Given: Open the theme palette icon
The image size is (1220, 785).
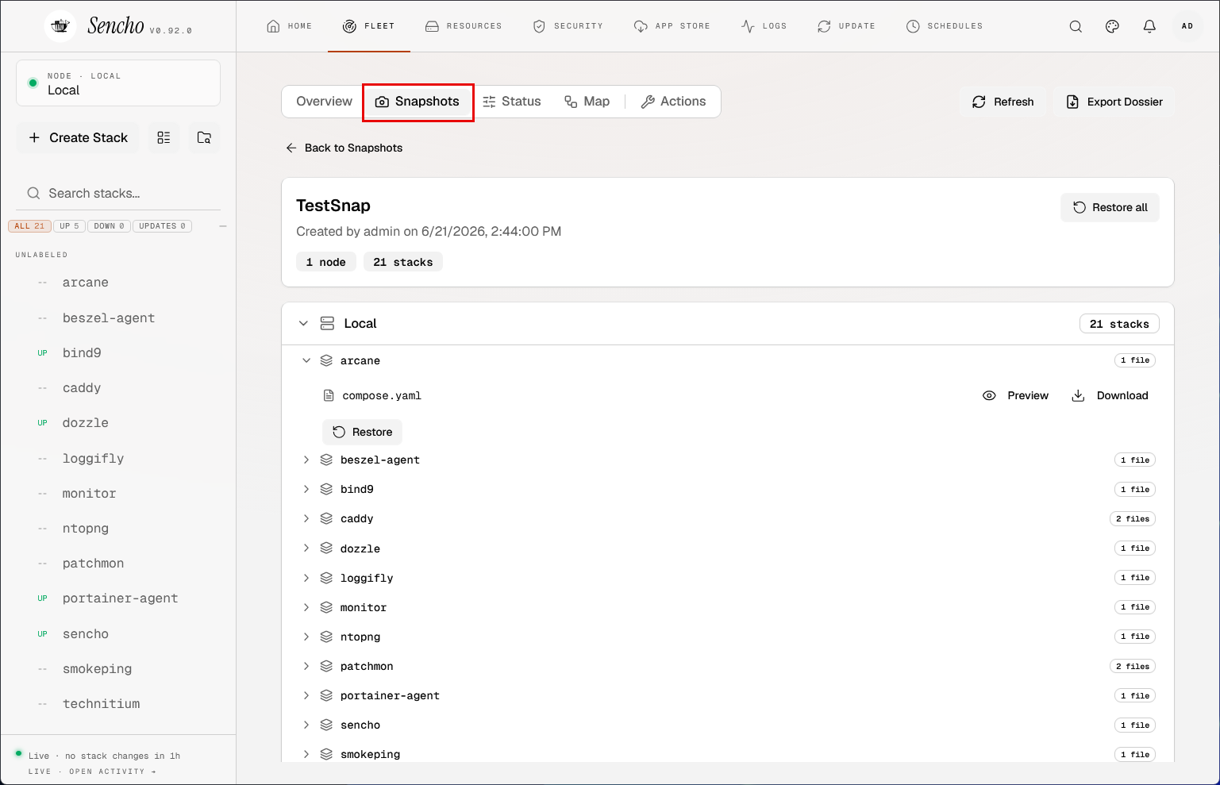Looking at the screenshot, I should (1112, 26).
